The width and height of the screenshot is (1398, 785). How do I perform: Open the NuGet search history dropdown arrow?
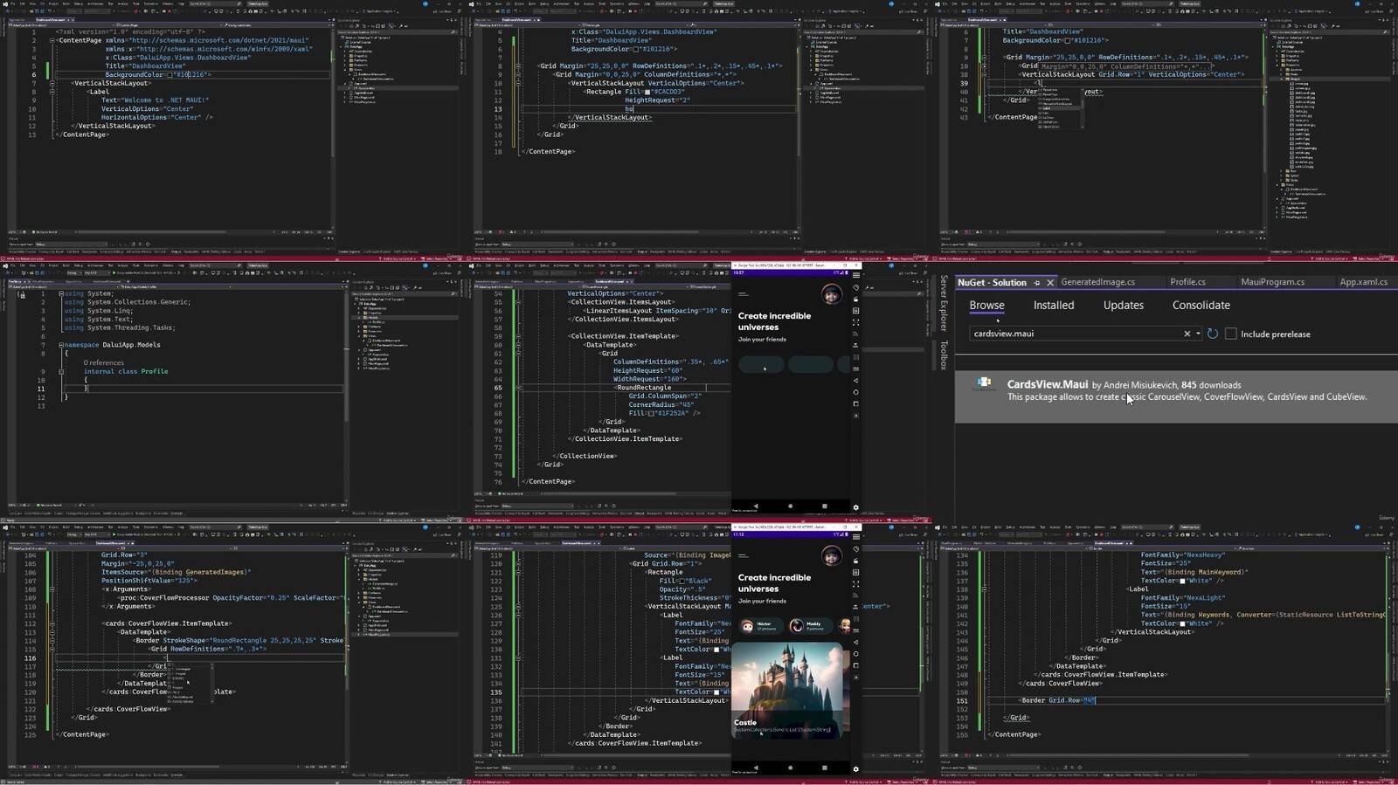click(x=1197, y=334)
